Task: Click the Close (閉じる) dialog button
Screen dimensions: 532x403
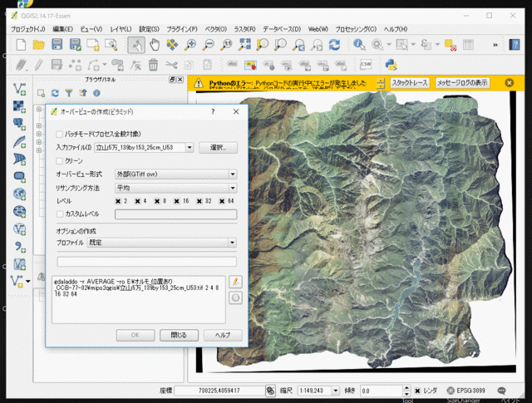Action: 179,335
